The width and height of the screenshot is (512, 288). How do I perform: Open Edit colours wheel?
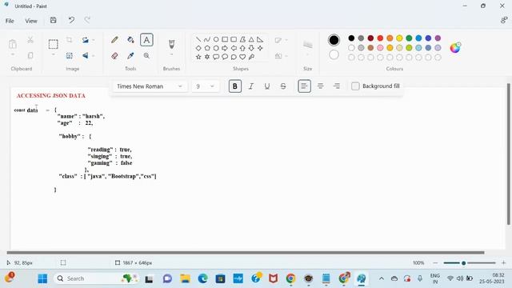pos(455,48)
